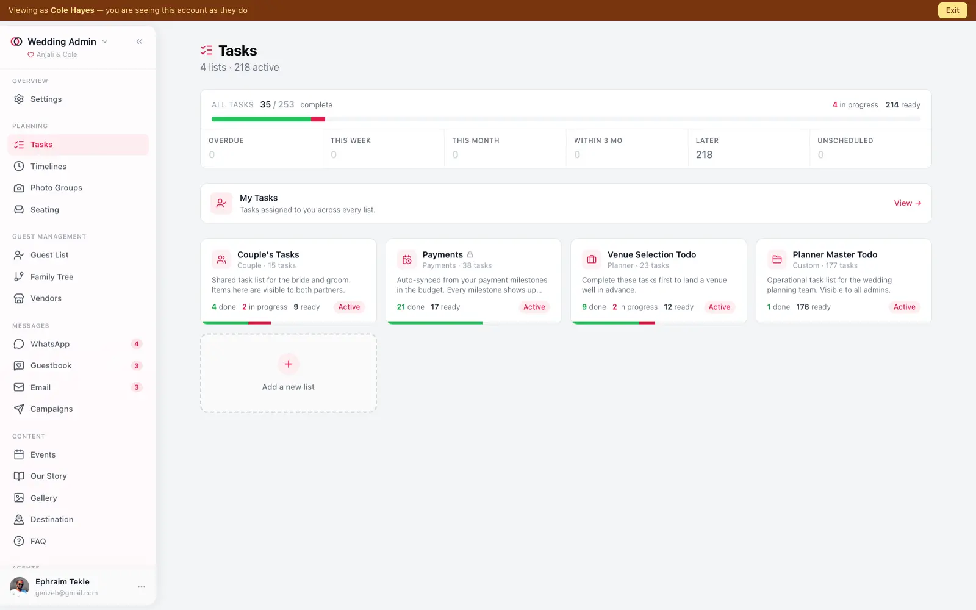976x610 pixels.
Task: Click the Settings gear icon in sidebar
Action: tap(19, 99)
